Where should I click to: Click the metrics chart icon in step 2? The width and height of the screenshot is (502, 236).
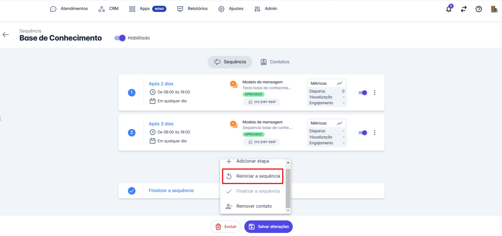tap(340, 123)
